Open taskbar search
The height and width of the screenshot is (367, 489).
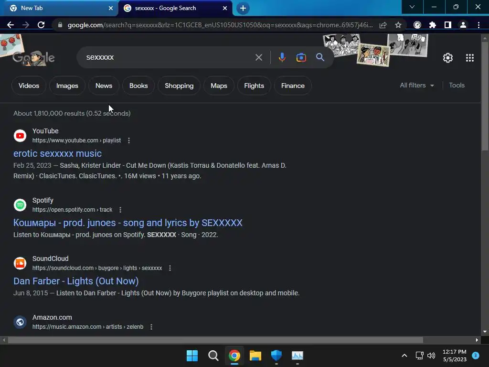(x=213, y=356)
